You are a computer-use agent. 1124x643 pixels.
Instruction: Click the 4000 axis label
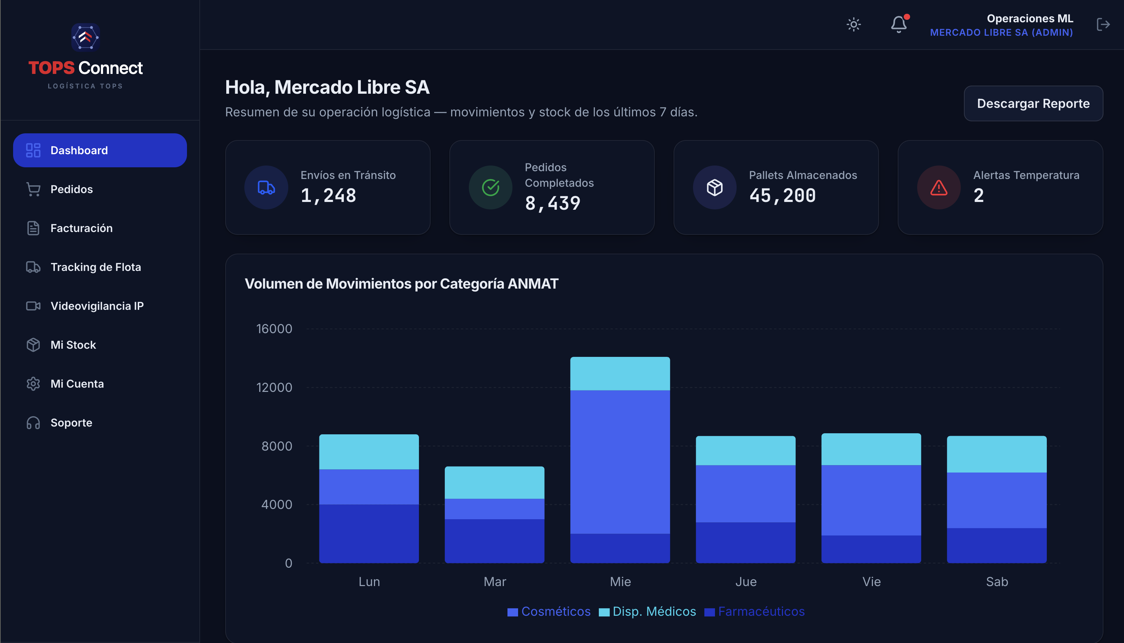pyautogui.click(x=277, y=504)
